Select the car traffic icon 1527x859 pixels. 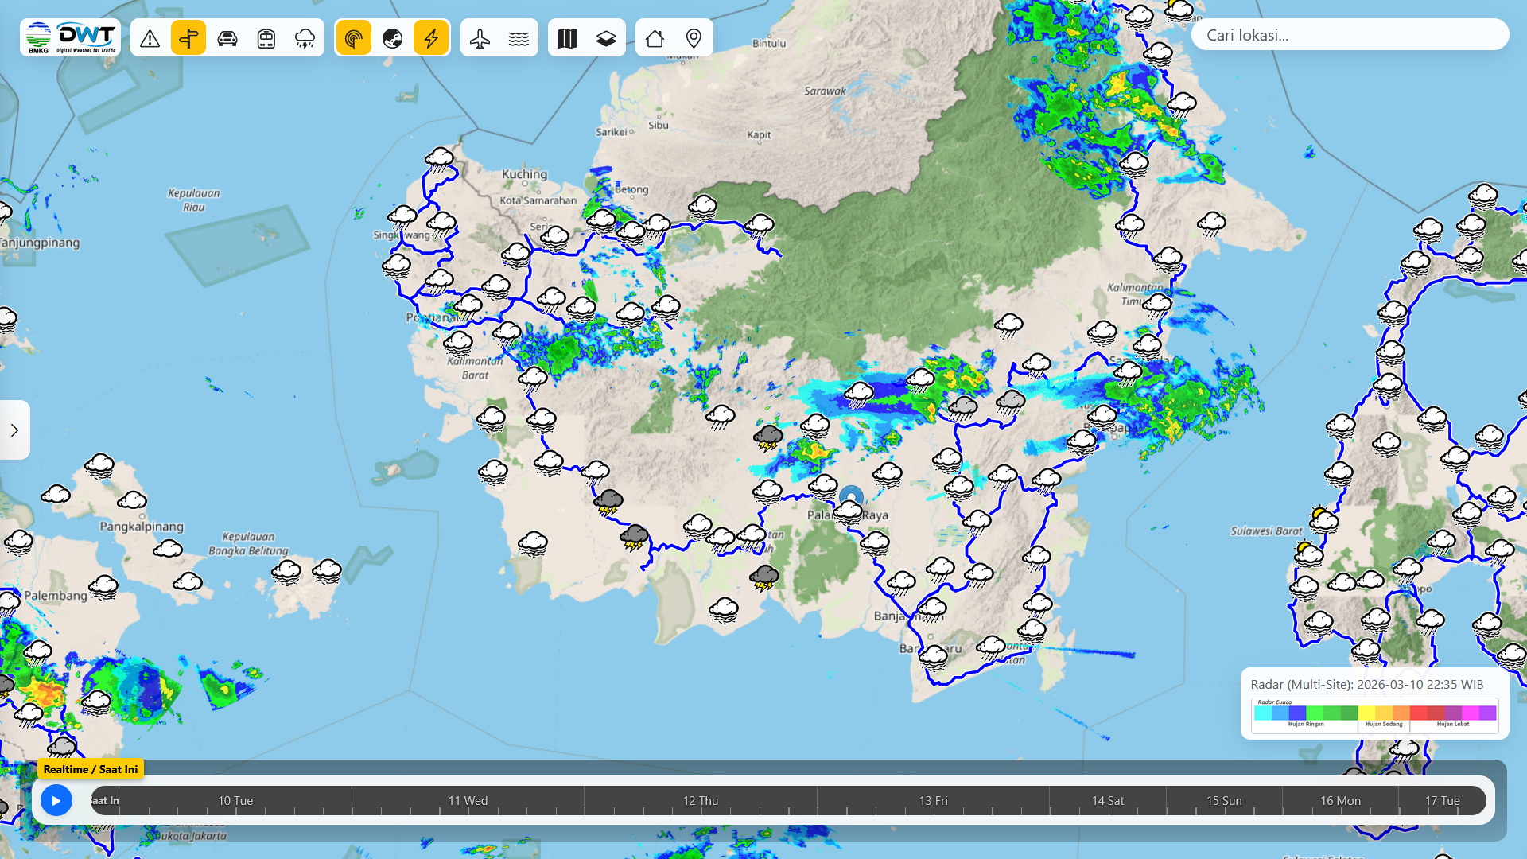(x=227, y=38)
